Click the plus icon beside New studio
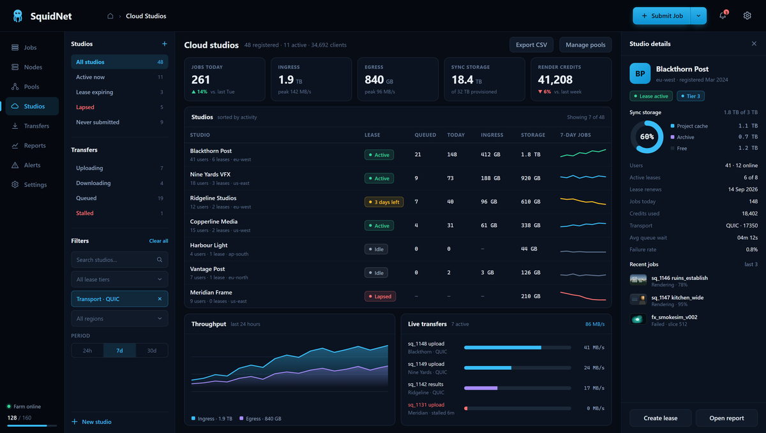The height and width of the screenshot is (433, 766). [x=75, y=422]
